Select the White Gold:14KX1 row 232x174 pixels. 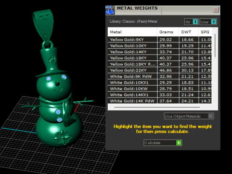tap(160, 95)
